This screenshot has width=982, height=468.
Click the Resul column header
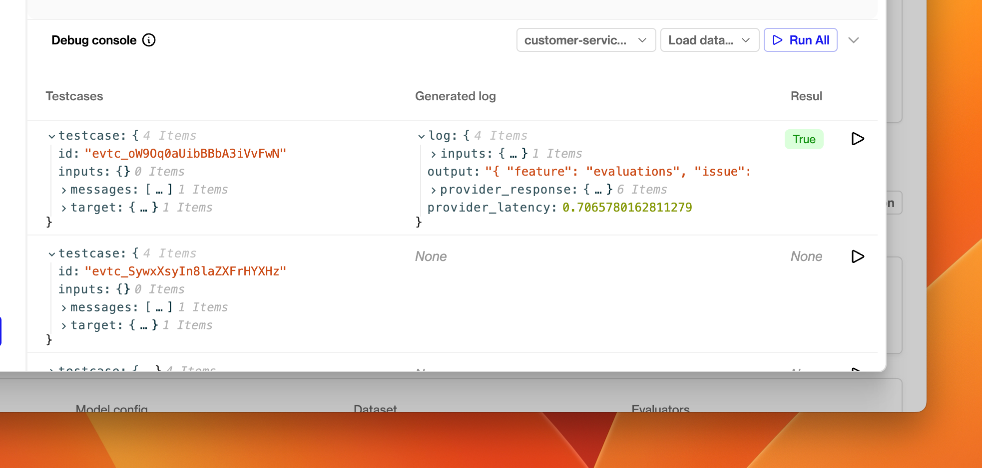806,96
